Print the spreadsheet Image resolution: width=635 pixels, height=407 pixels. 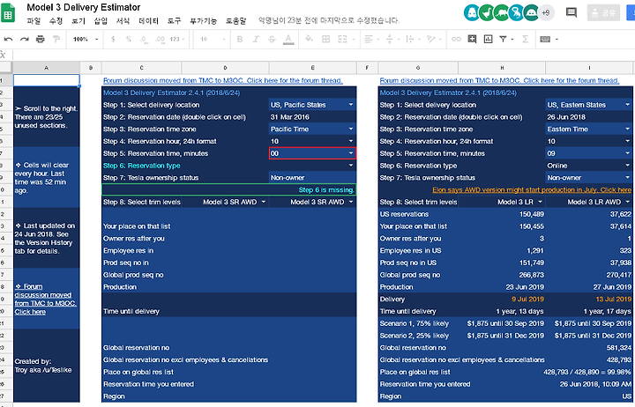click(40, 40)
